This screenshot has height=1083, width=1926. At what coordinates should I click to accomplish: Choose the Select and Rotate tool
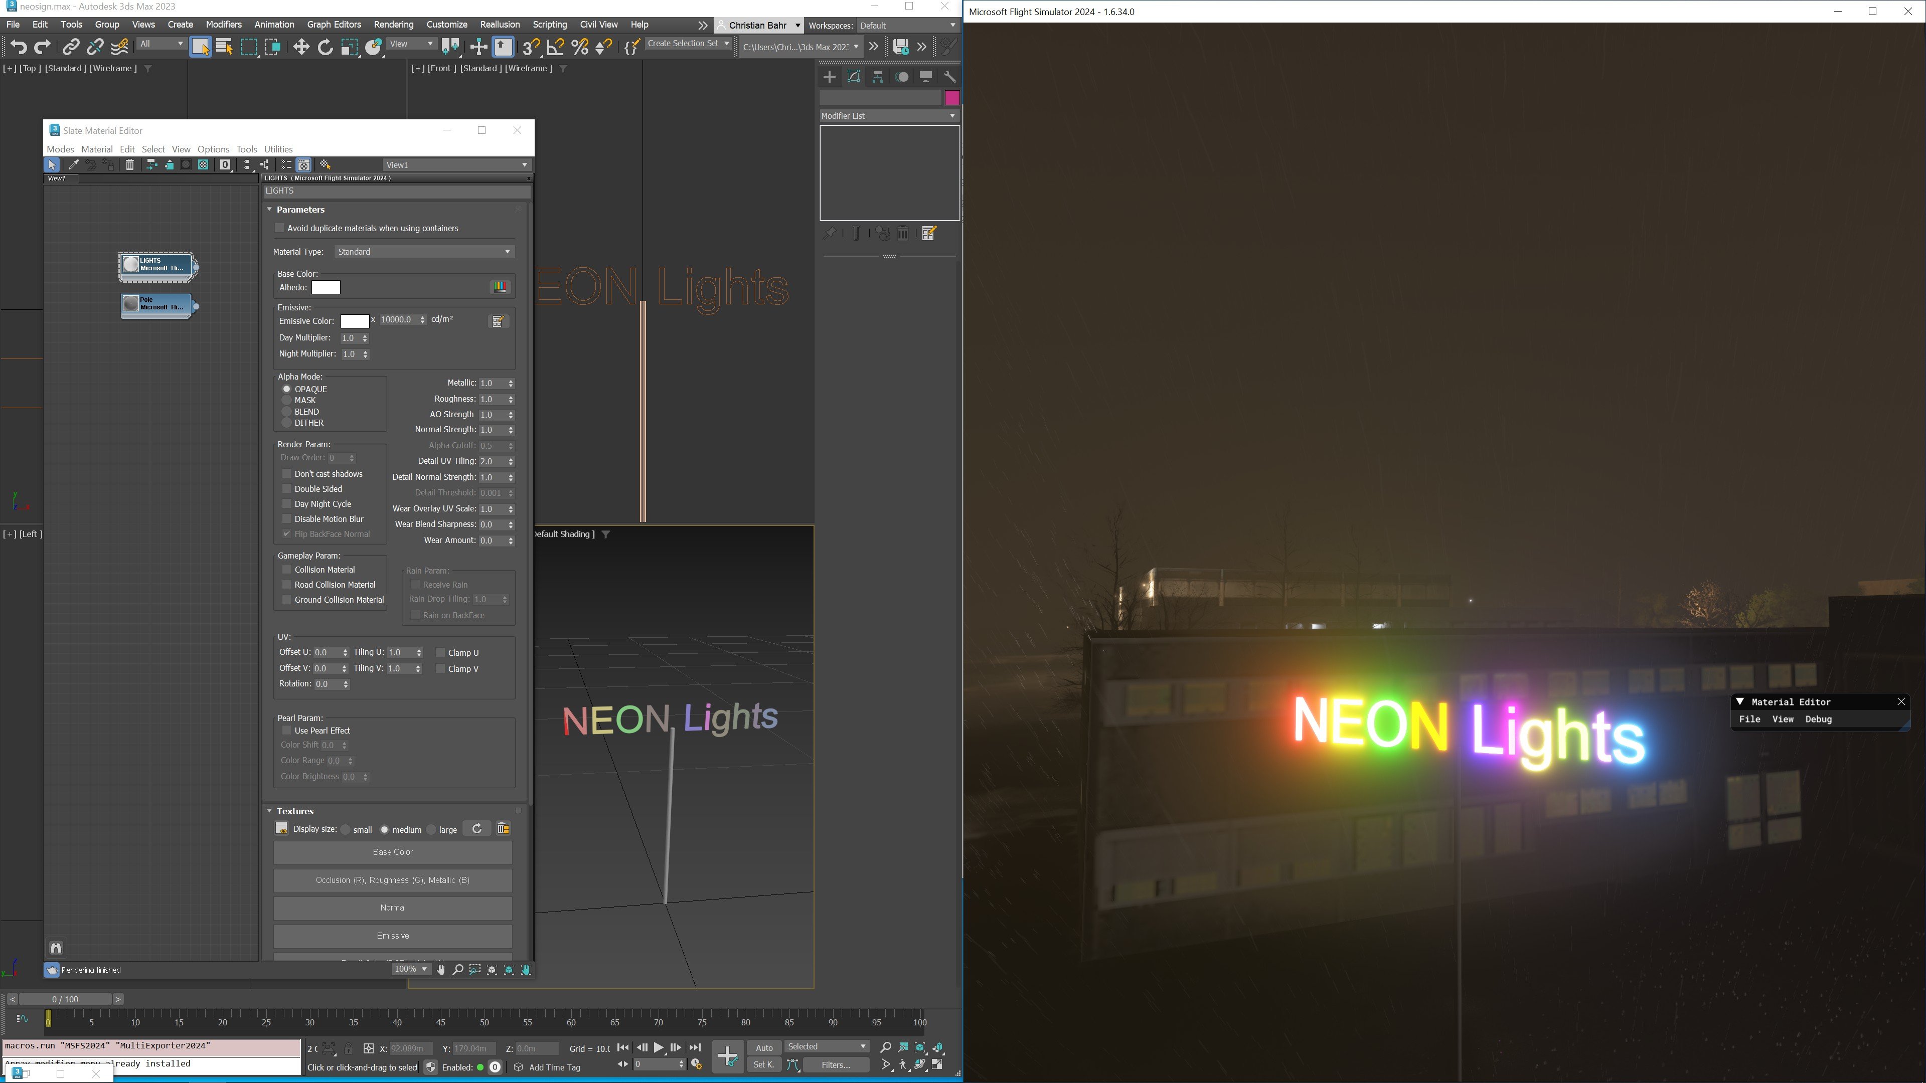[x=325, y=47]
